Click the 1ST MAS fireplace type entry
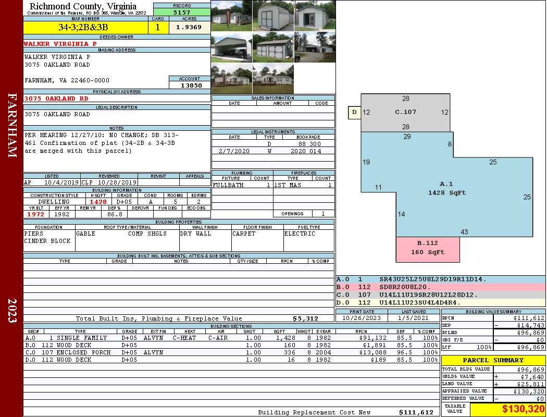Image resolution: width=547 pixels, height=417 pixels. tap(288, 185)
